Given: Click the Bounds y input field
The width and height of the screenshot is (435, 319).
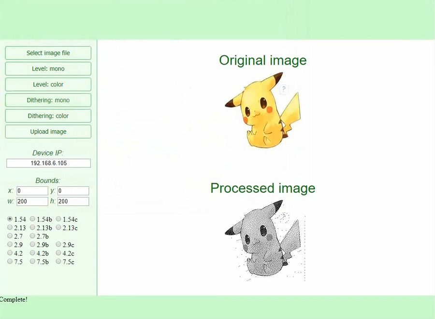Looking at the screenshot, I should click(x=73, y=191).
